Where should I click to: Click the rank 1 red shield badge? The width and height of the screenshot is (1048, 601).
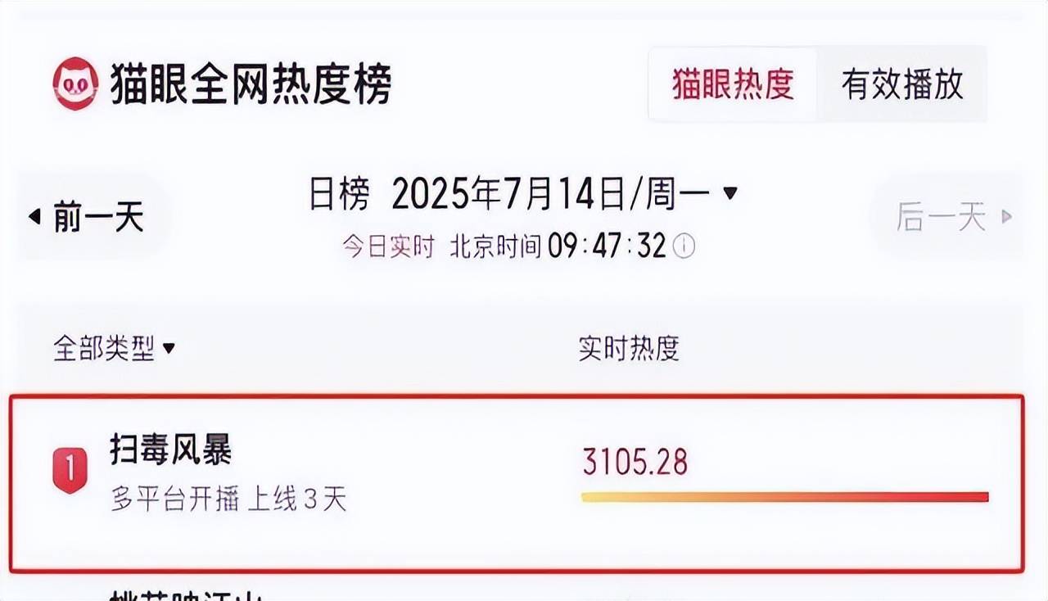pyautogui.click(x=70, y=470)
